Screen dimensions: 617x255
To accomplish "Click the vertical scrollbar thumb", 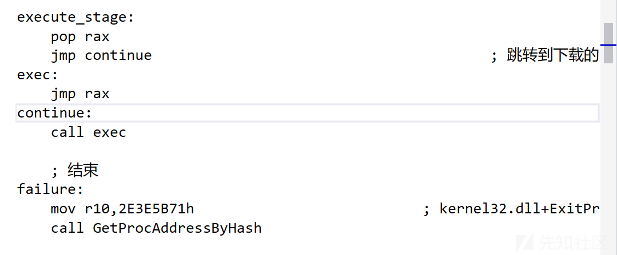I will pos(608,43).
